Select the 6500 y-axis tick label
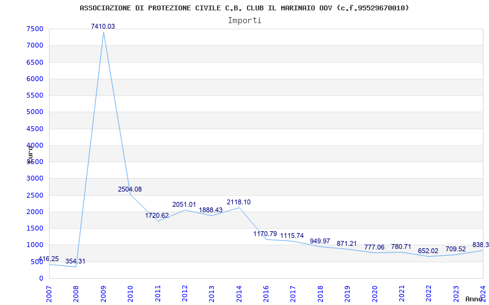 tap(35, 62)
